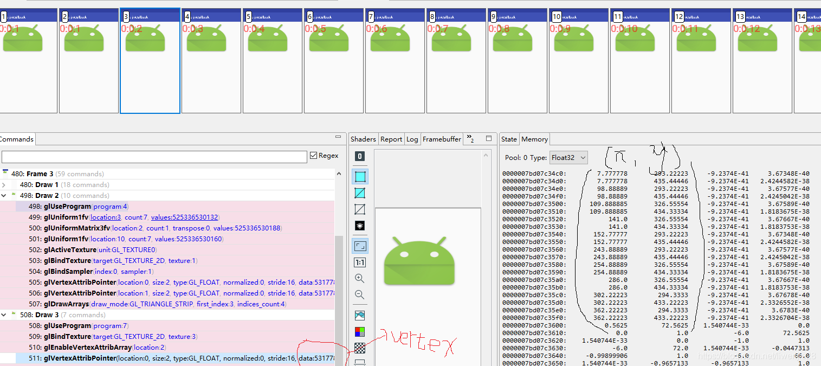Select frame thumbnail 8
The height and width of the screenshot is (366, 821).
456,61
